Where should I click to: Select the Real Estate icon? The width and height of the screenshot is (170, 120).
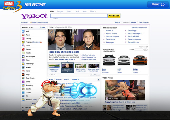click(x=23, y=78)
